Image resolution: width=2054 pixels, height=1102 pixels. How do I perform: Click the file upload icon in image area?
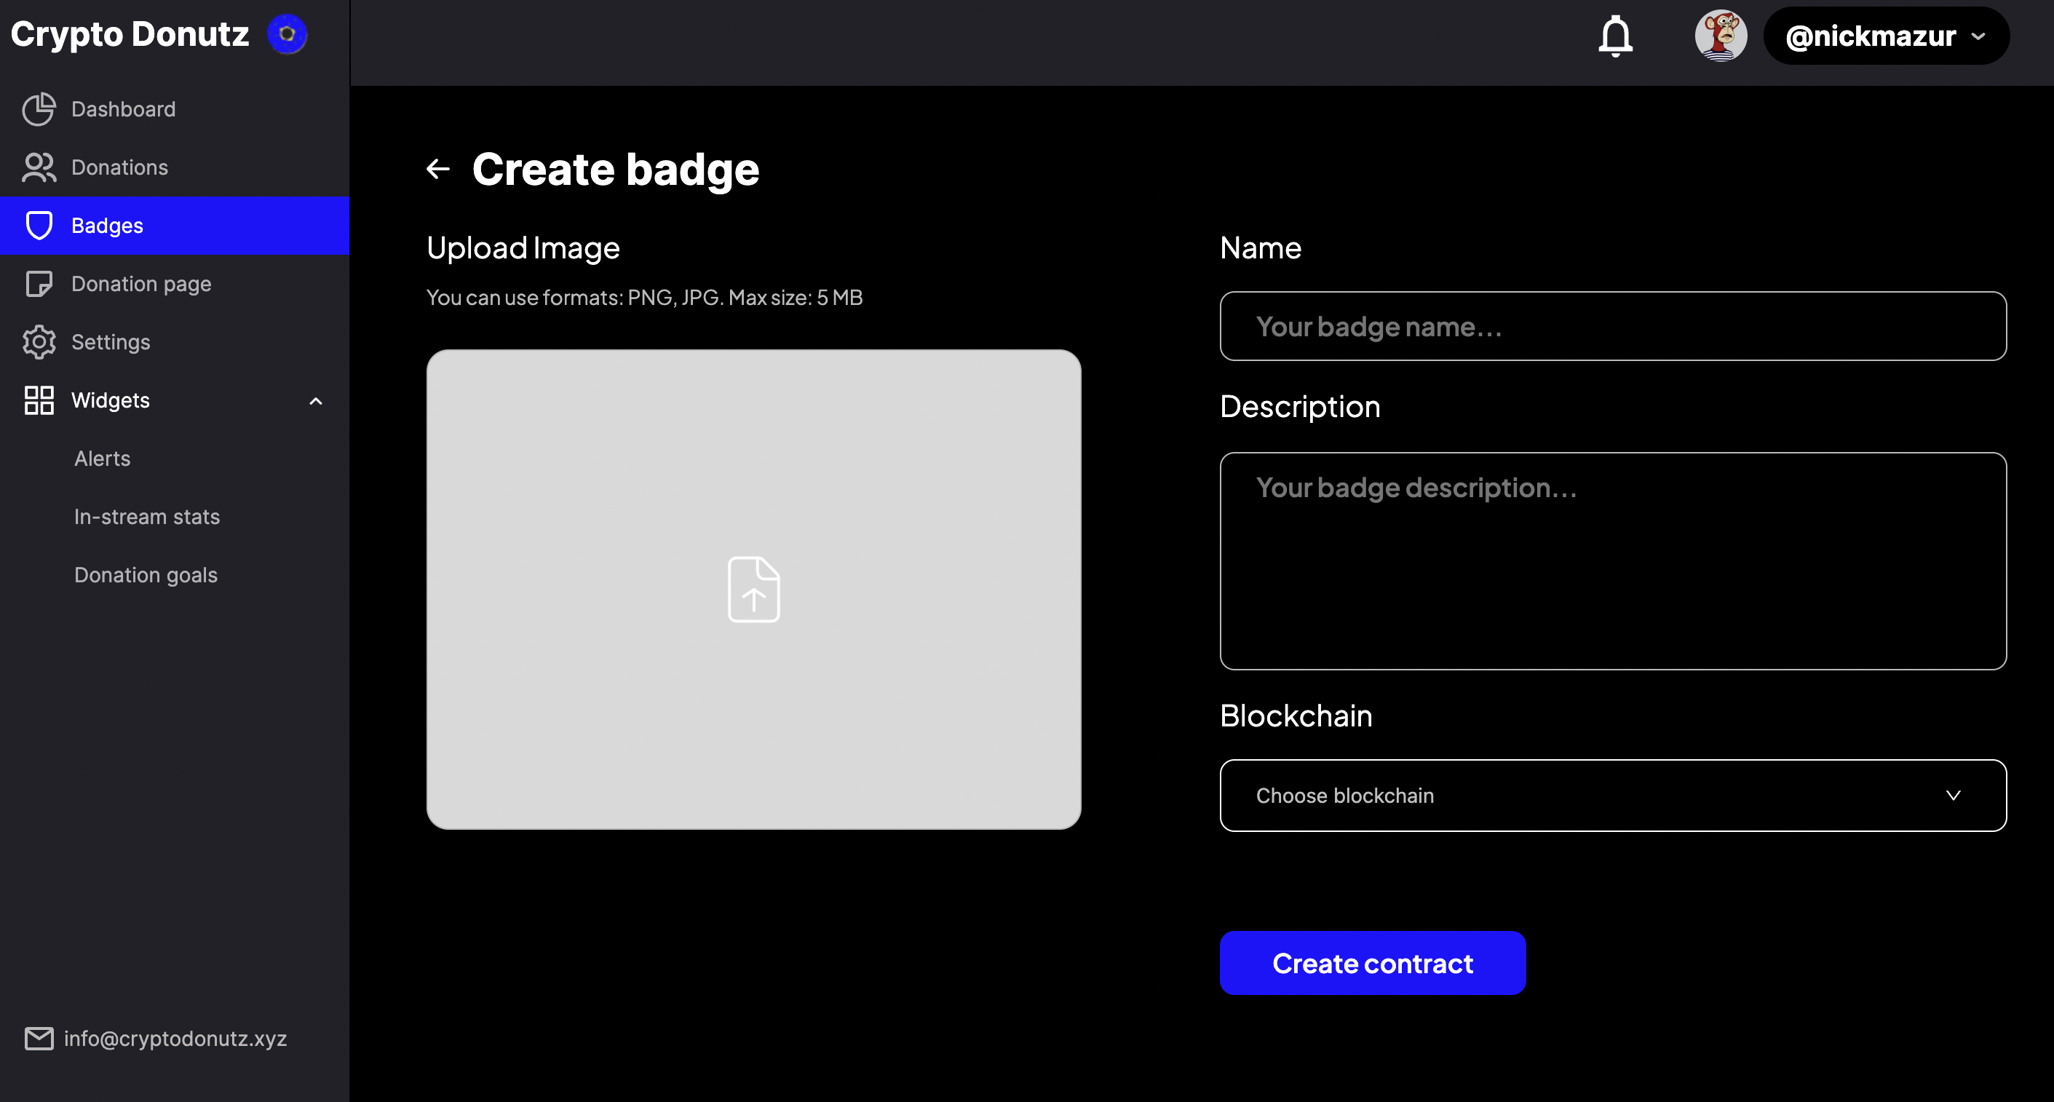753,590
